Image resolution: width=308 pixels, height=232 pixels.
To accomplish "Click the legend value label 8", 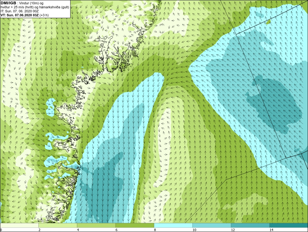I will click(155, 230).
